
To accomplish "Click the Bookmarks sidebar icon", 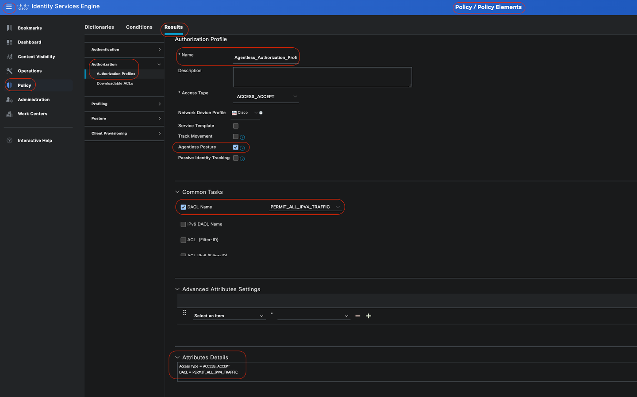I will pyautogui.click(x=9, y=28).
